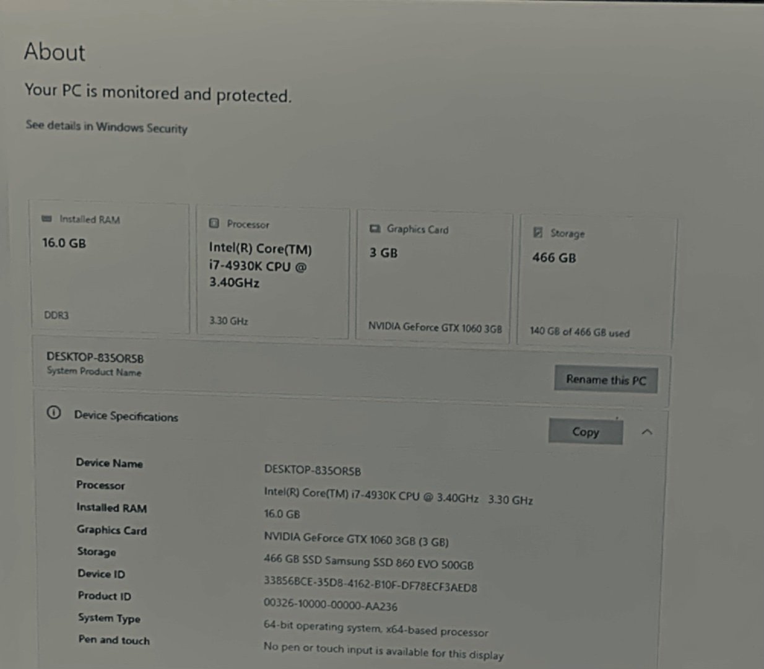This screenshot has width=764, height=669.
Task: Click '140 GB of 466 GB used' text
Action: tap(580, 331)
